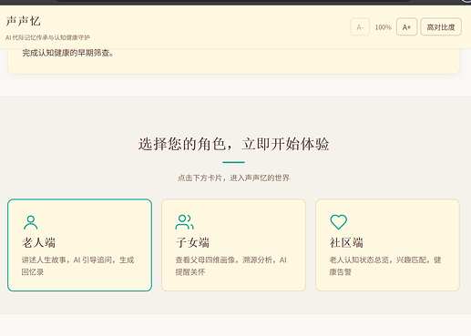Click tagline AI 代际记忆传承与认知健康守护
The image size is (471, 336).
(x=47, y=37)
